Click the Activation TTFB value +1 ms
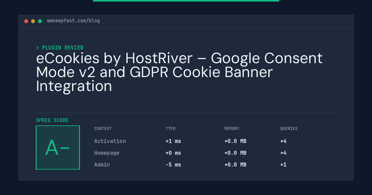 pyautogui.click(x=173, y=141)
